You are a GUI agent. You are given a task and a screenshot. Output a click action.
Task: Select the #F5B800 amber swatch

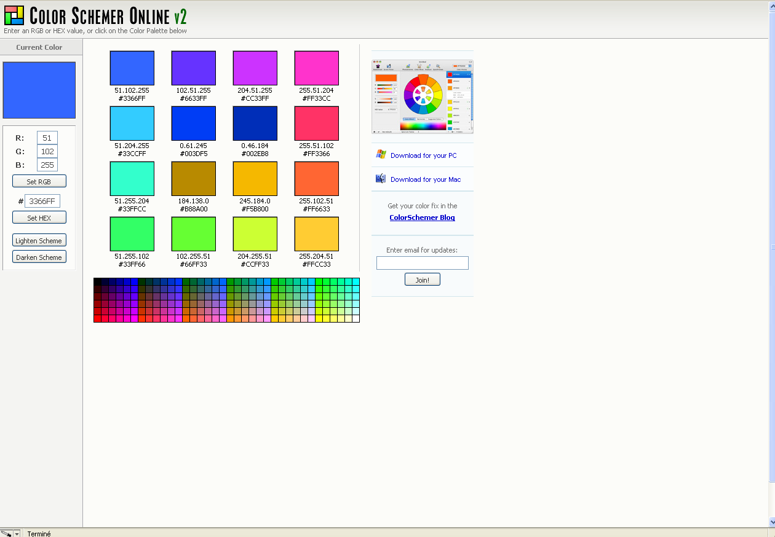(x=255, y=178)
